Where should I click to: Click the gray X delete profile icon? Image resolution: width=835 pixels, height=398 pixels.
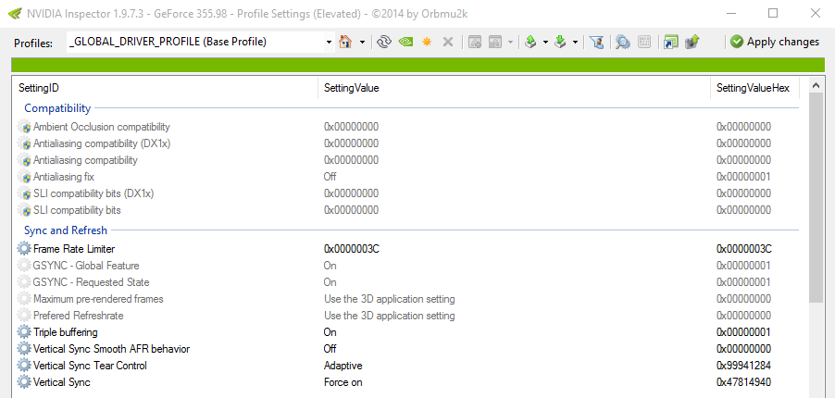[x=448, y=42]
